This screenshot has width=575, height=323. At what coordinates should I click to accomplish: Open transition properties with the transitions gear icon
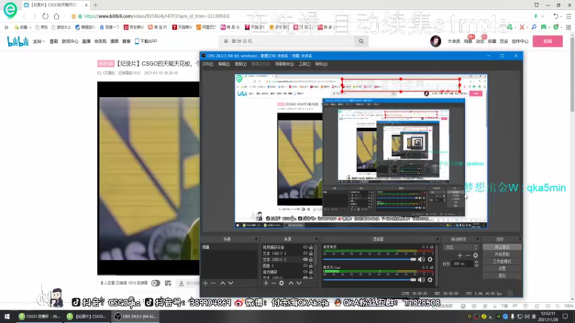click(x=476, y=256)
